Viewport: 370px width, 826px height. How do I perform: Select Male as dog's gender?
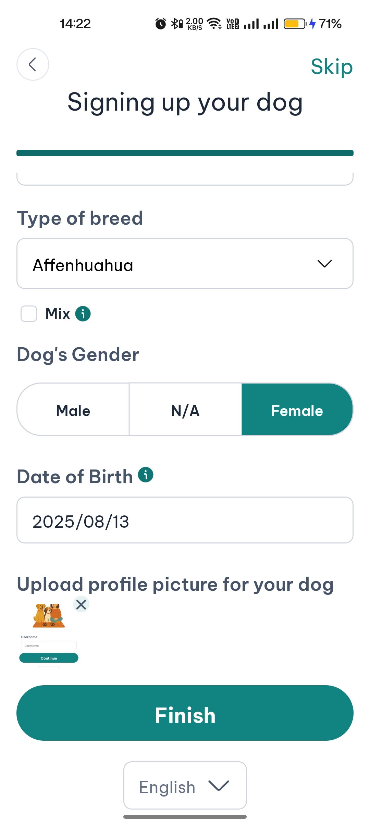73,410
